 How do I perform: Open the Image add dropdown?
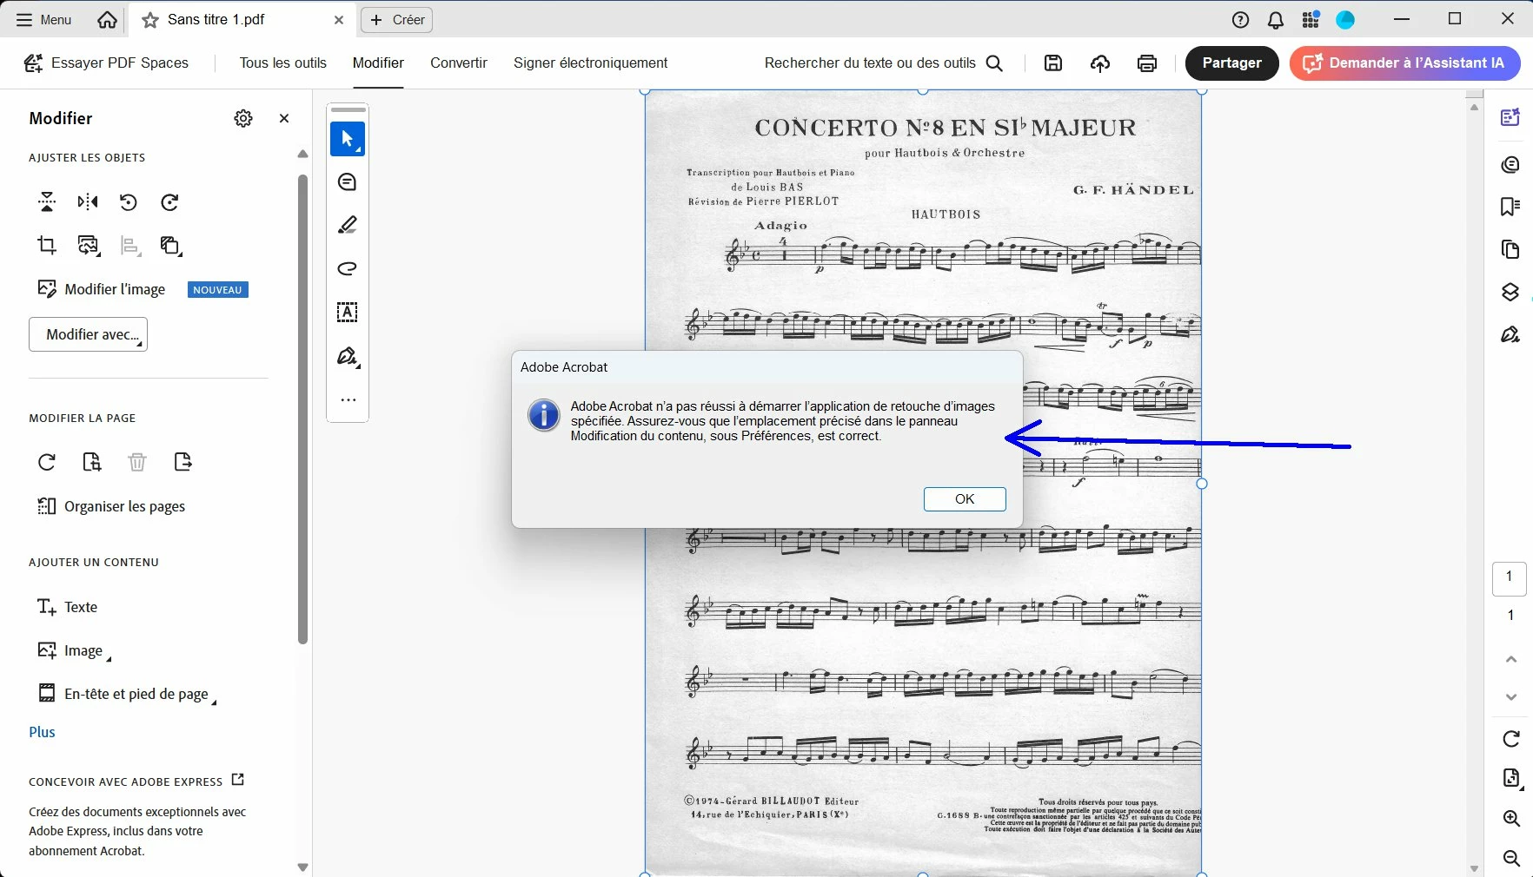click(x=74, y=650)
